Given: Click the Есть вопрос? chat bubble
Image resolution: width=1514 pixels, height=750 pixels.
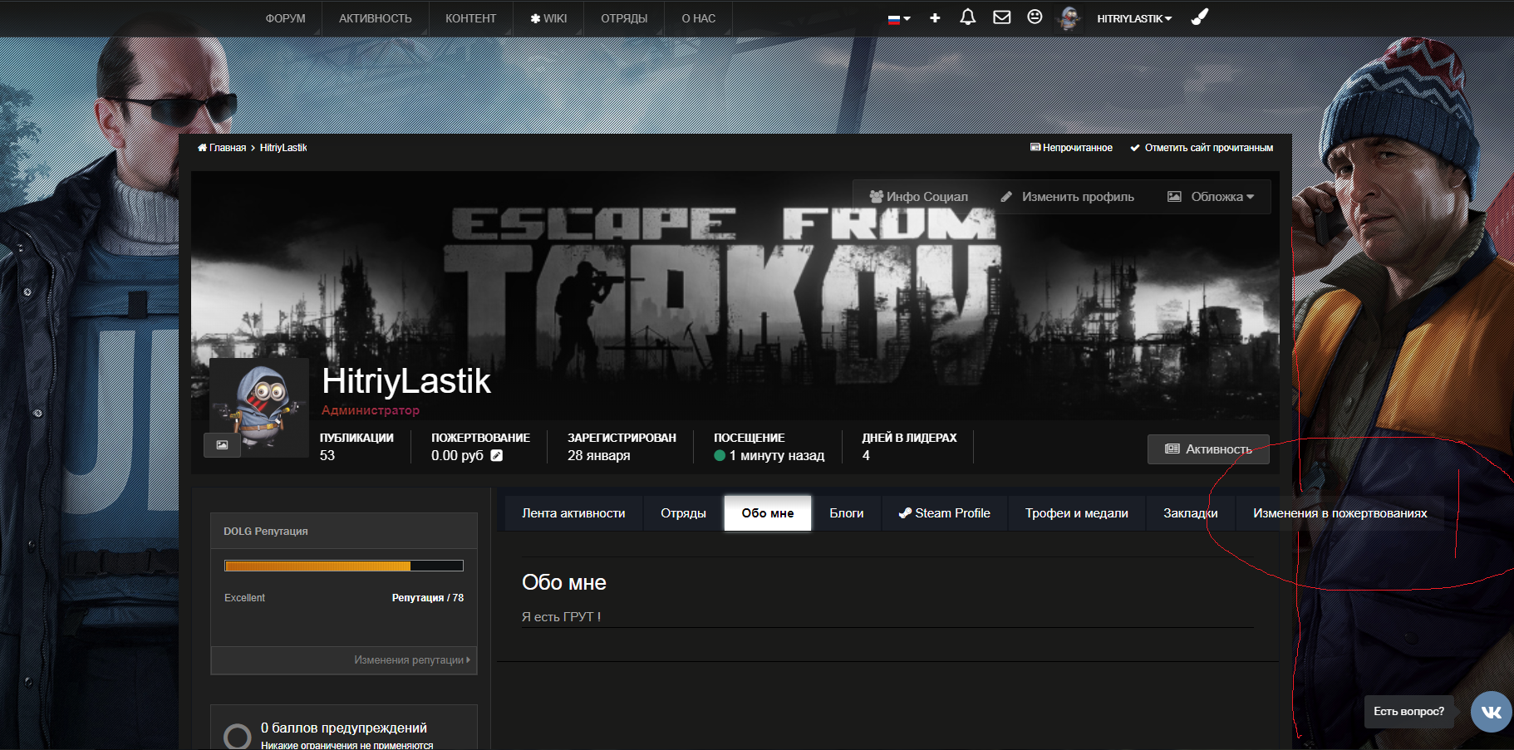Looking at the screenshot, I should (1408, 712).
